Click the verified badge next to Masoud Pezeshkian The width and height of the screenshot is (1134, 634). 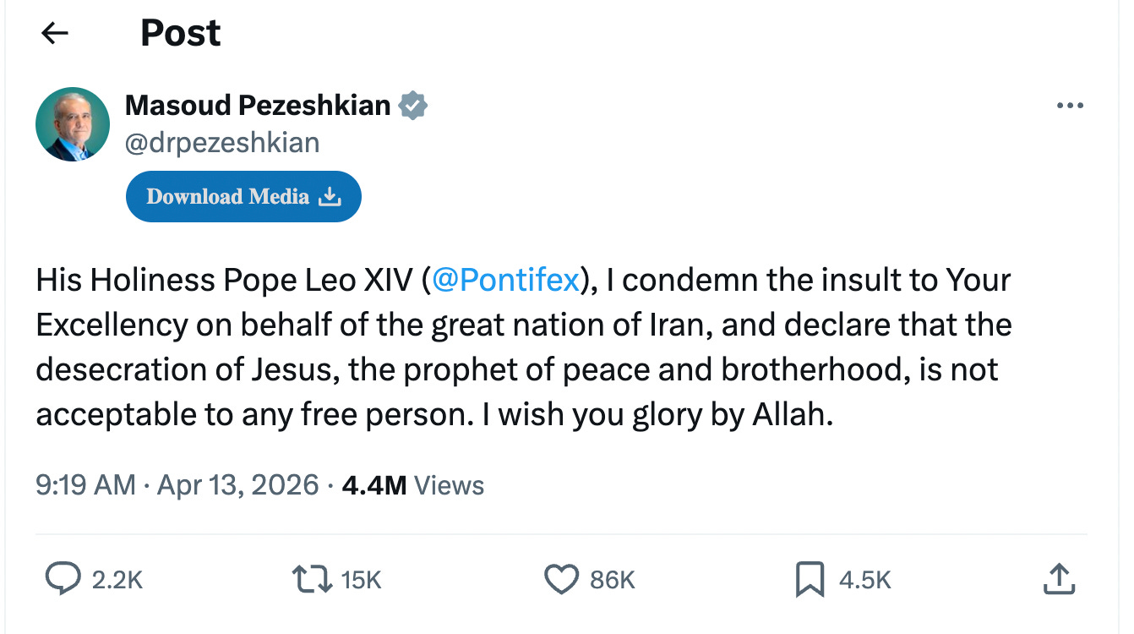[413, 105]
